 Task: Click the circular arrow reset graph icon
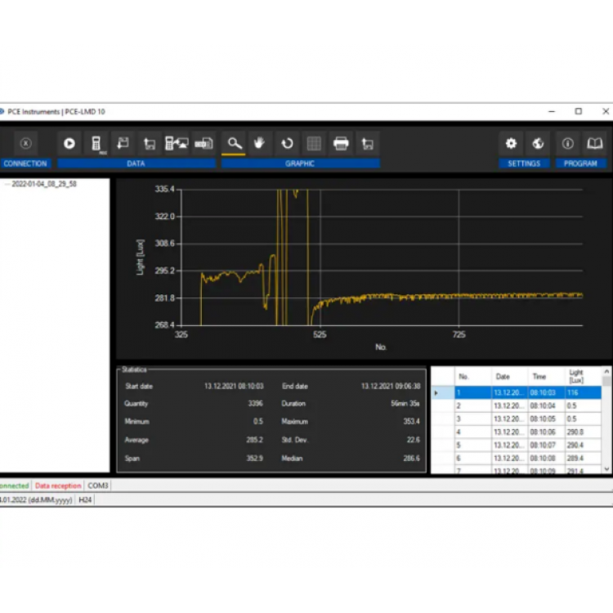click(288, 144)
